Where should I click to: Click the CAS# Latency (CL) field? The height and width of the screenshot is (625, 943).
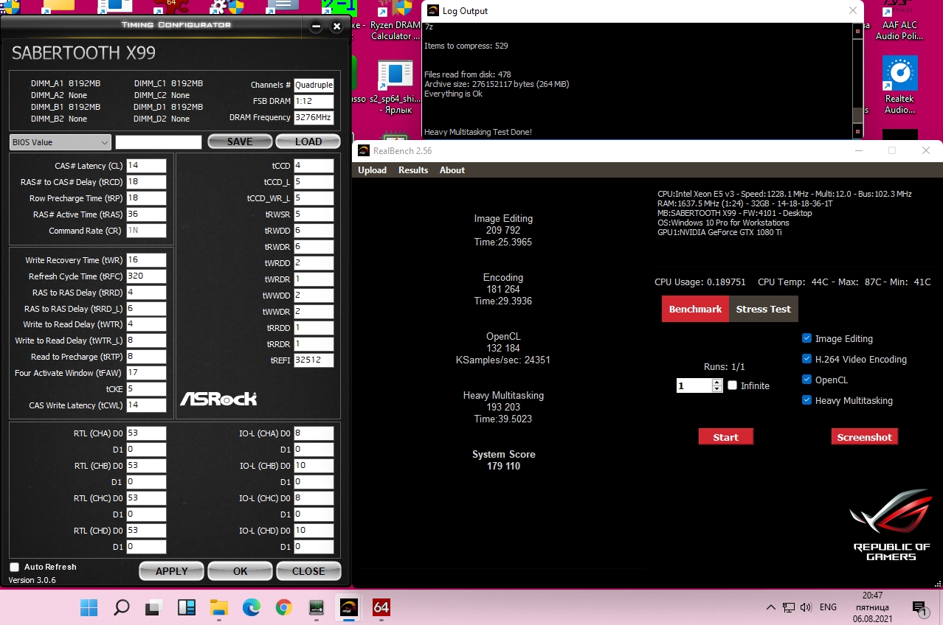pos(146,166)
